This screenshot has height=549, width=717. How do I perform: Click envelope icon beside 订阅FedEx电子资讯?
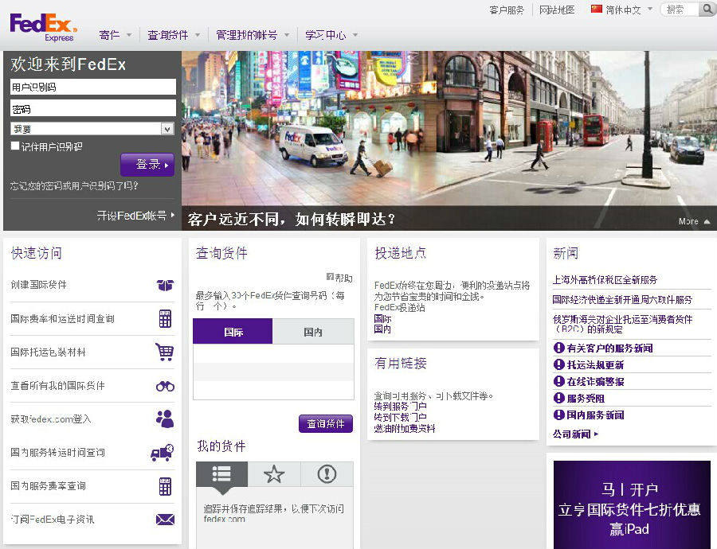(165, 520)
